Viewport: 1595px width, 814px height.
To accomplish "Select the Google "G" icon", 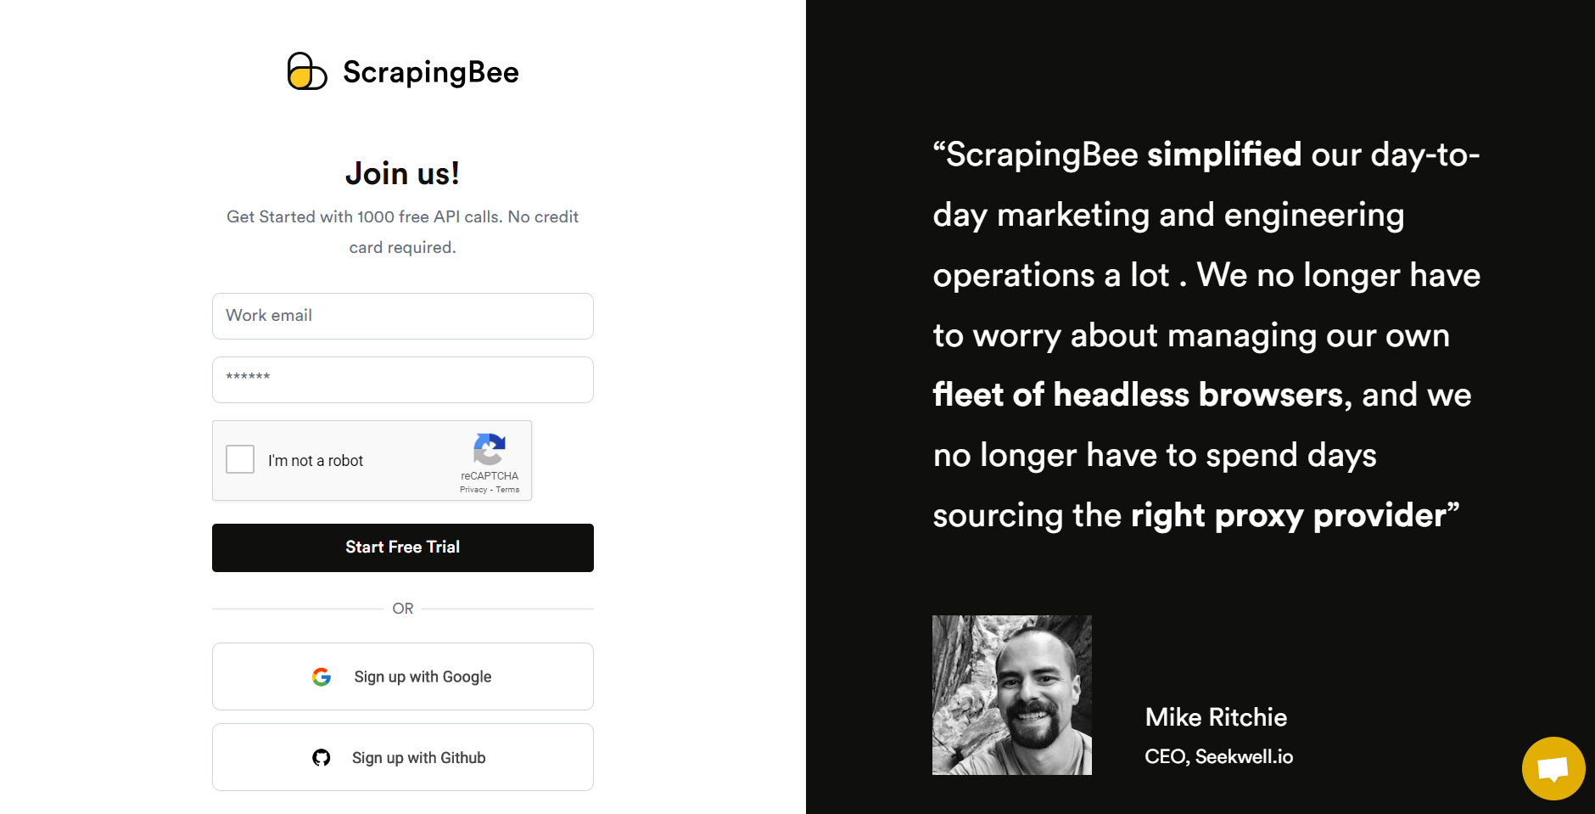I will coord(322,676).
